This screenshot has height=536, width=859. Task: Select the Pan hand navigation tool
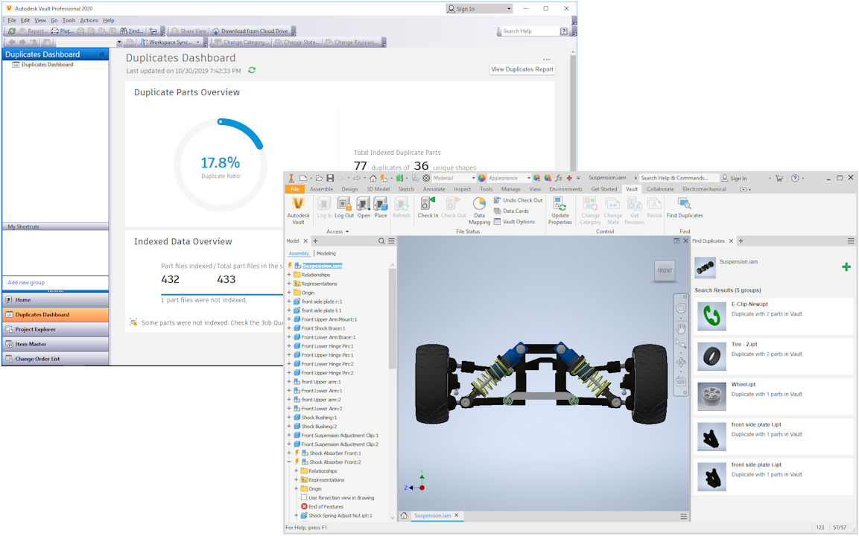pos(680,328)
